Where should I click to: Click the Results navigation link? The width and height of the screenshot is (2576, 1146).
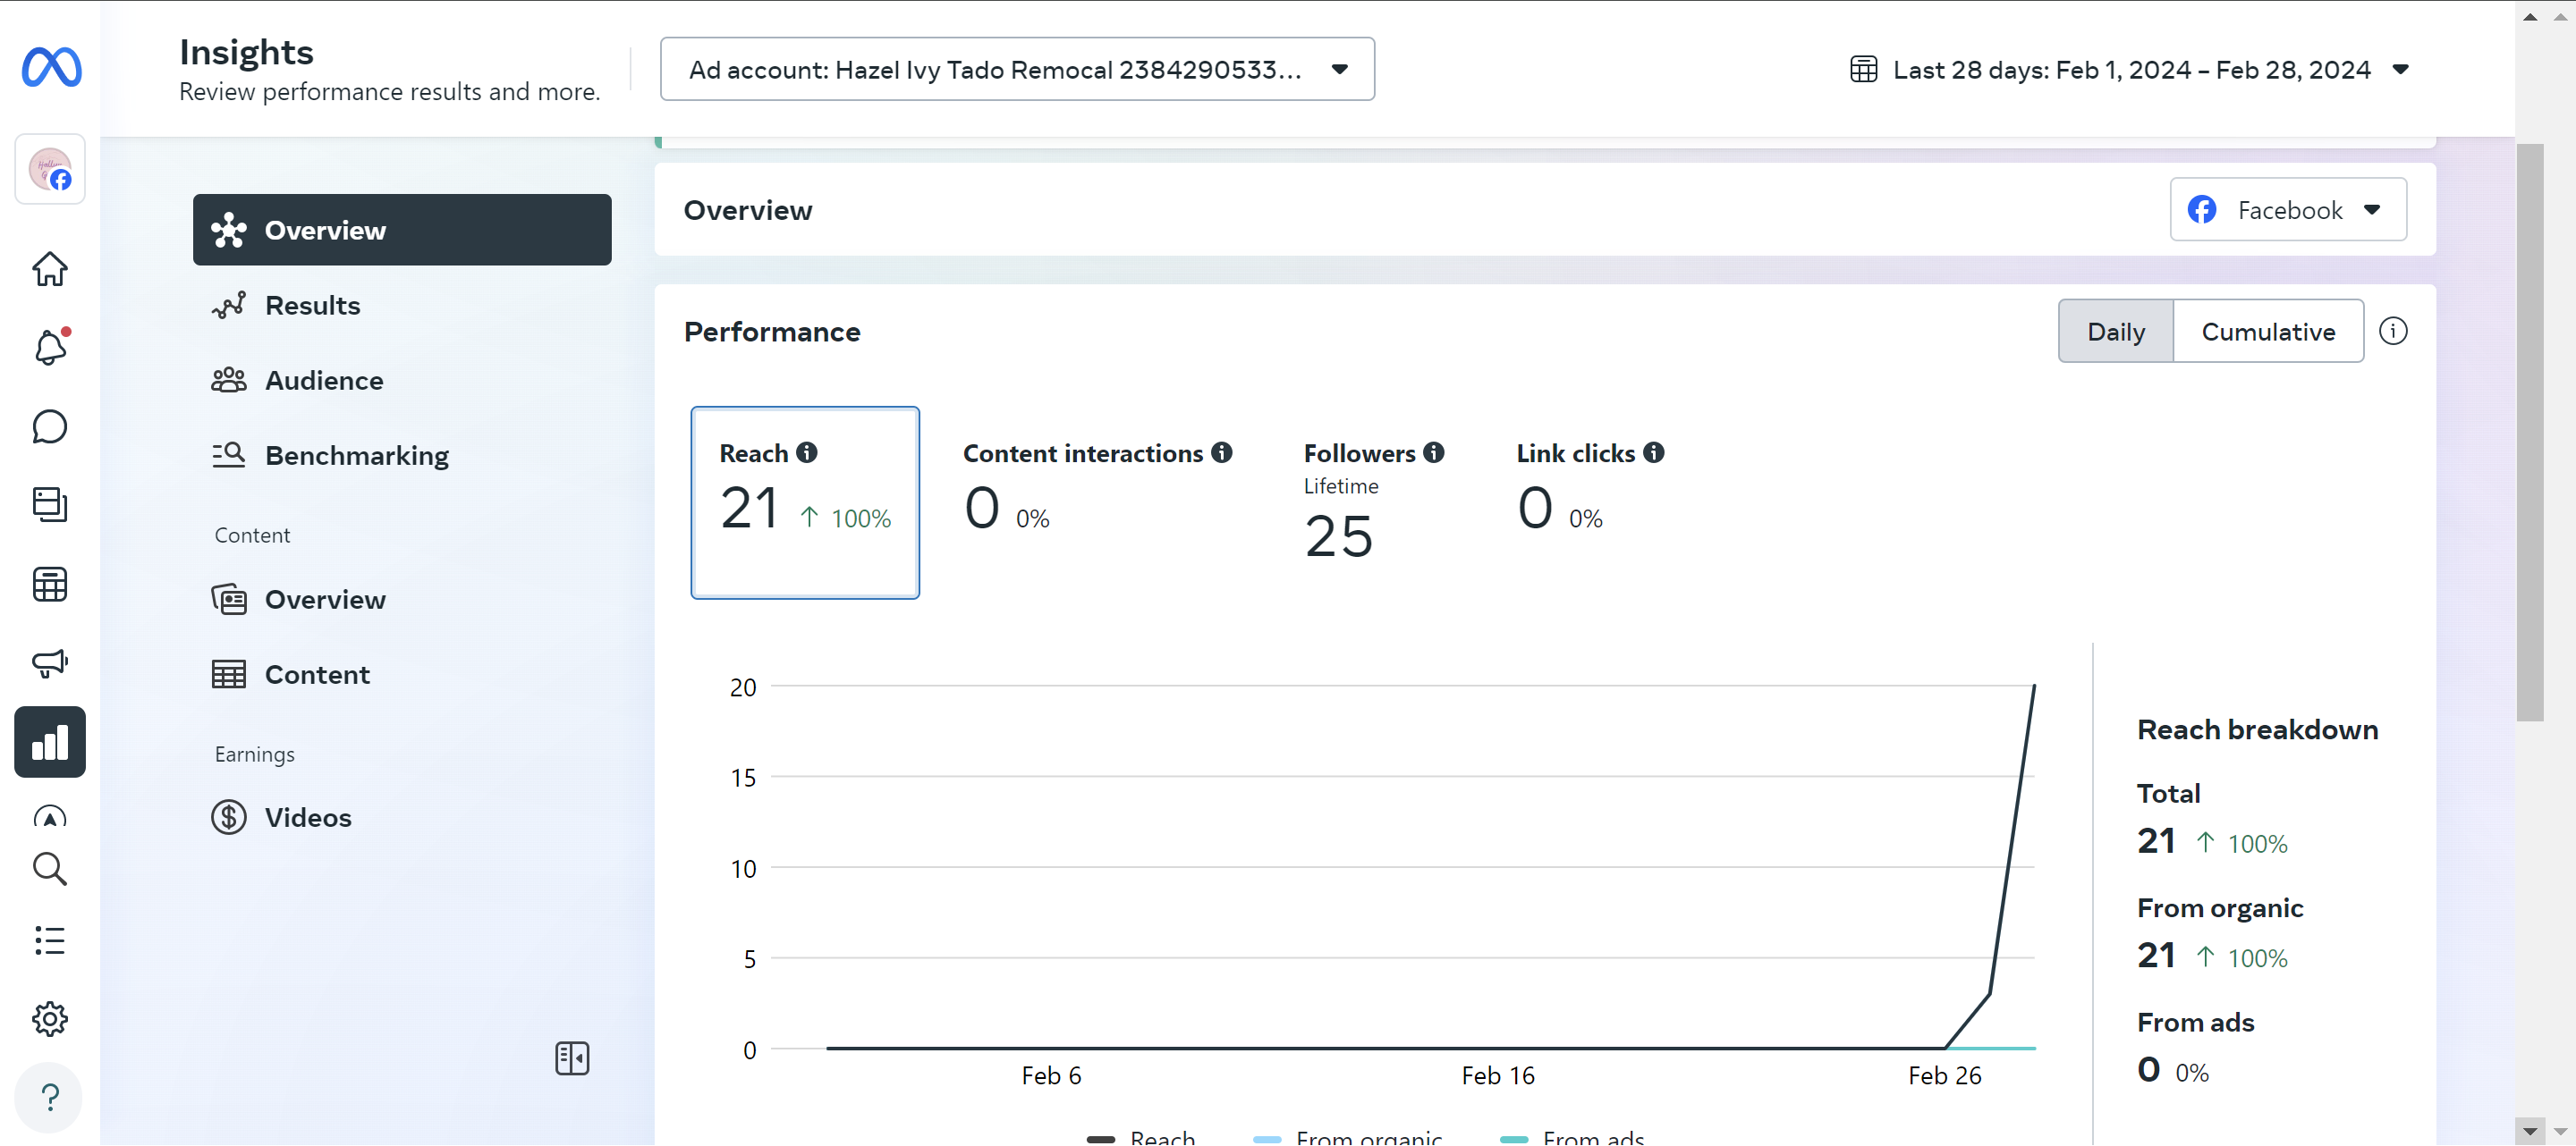[312, 306]
